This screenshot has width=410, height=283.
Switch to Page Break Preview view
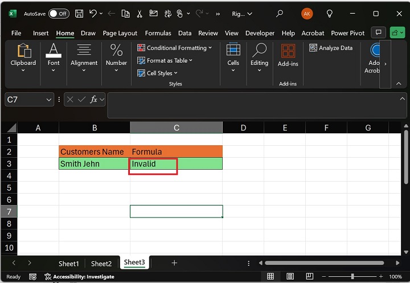coord(310,277)
